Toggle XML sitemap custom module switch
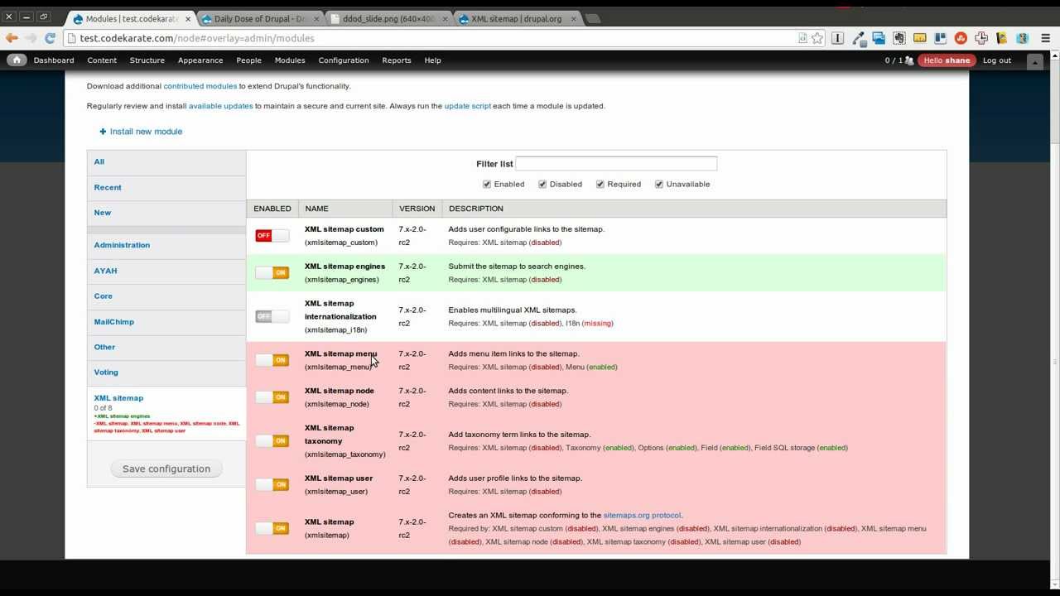 (x=272, y=236)
